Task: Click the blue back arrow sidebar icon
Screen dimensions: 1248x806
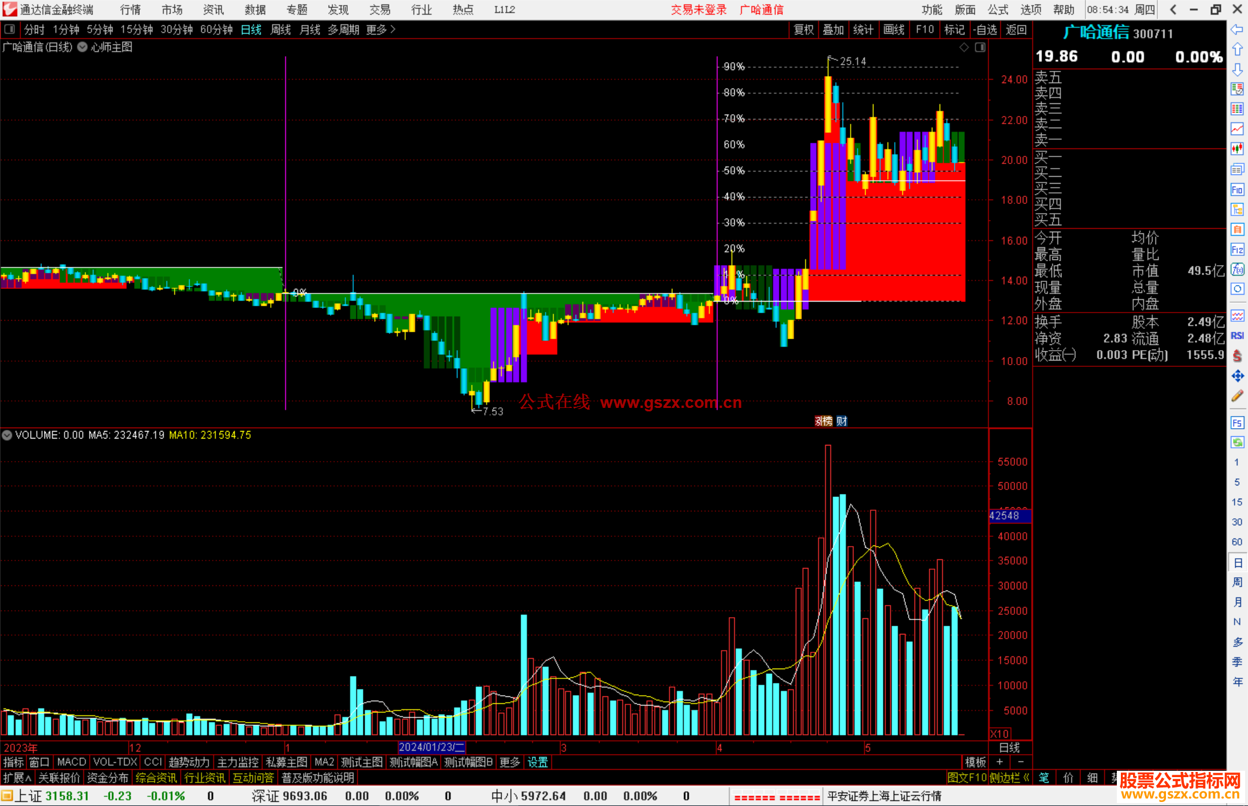Action: coord(1237,29)
